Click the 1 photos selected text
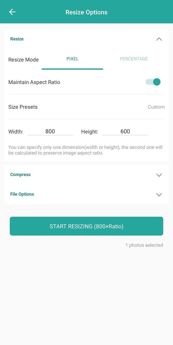This screenshot has width=173, height=345. [x=144, y=245]
